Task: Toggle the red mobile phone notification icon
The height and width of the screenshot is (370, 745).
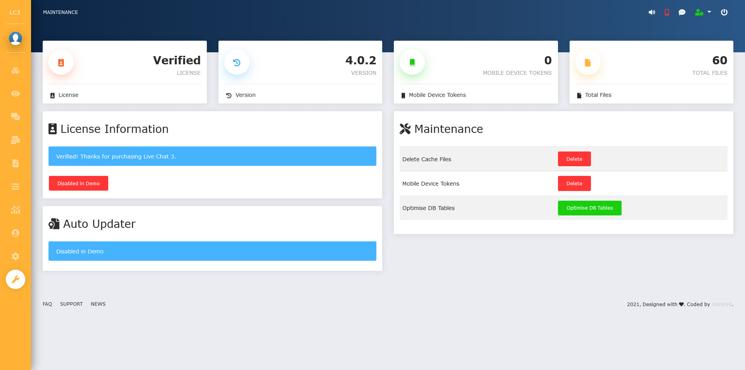Action: (667, 12)
